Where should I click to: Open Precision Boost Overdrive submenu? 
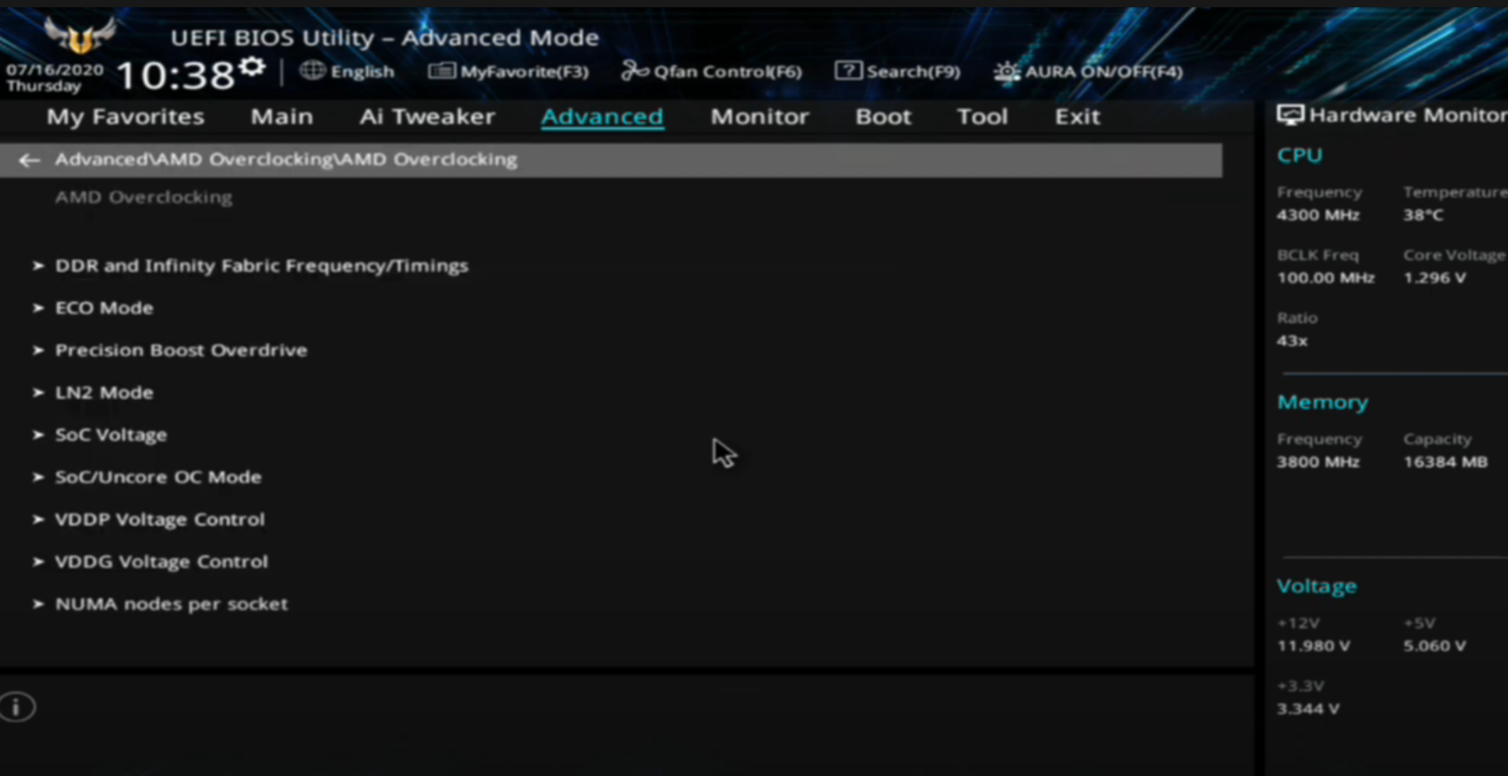tap(180, 351)
